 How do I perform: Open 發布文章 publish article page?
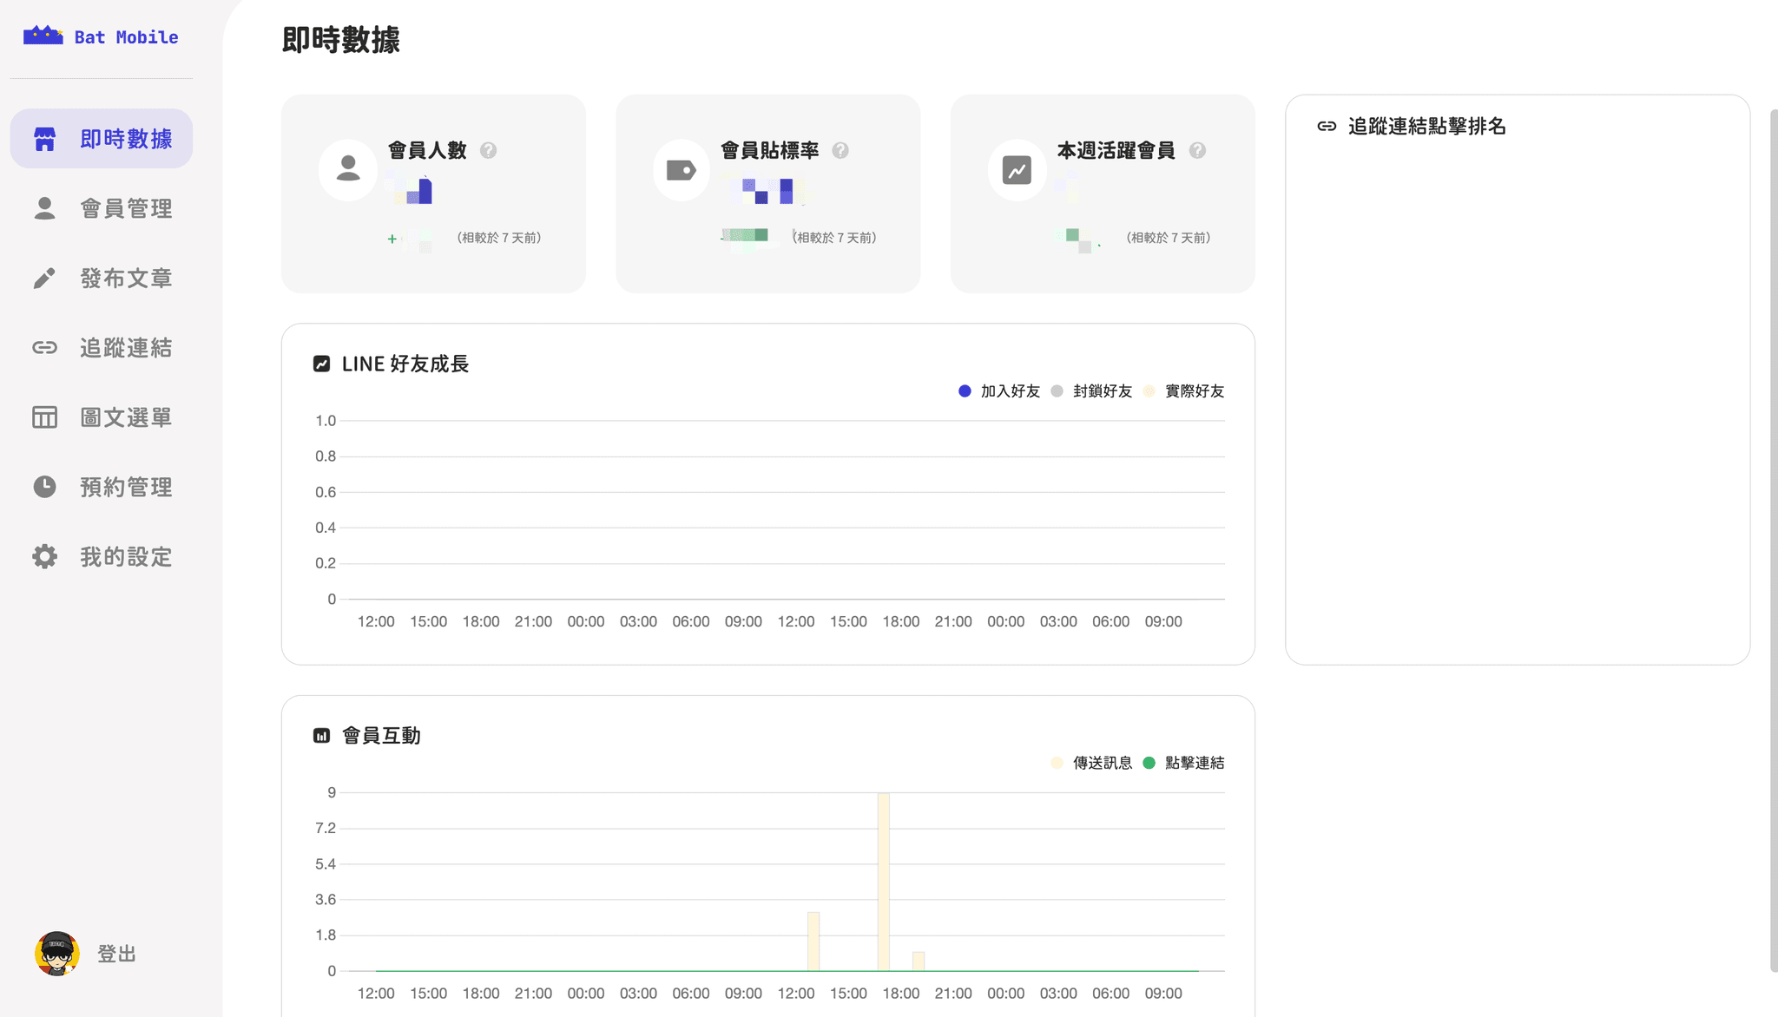pyautogui.click(x=125, y=278)
